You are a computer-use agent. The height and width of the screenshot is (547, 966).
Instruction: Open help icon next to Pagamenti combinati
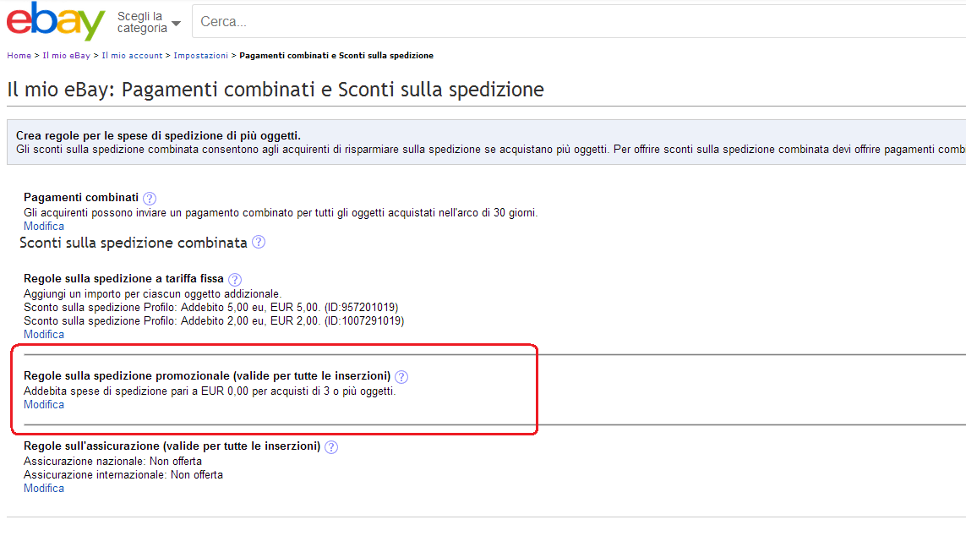coord(149,199)
